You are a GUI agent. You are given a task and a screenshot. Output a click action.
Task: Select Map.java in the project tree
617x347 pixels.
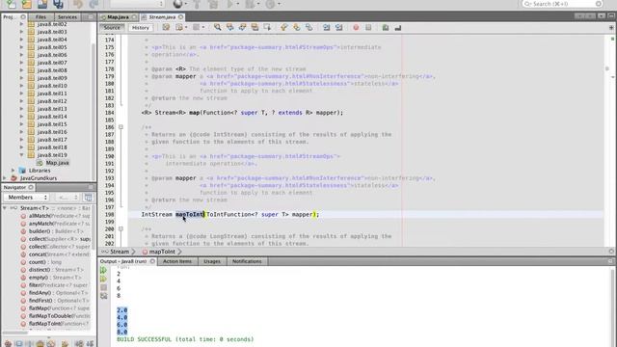tap(57, 163)
